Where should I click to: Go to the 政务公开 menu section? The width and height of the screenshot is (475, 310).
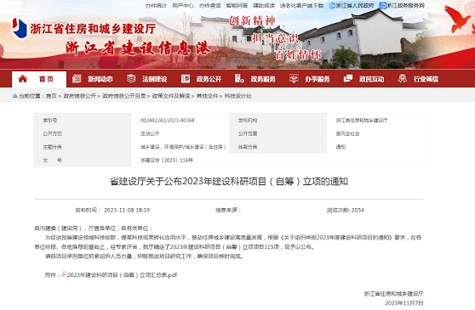click(209, 79)
